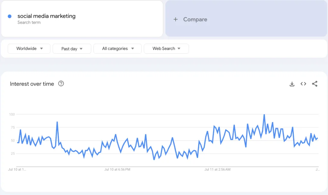
Task: Open the All categories dropdown
Action: [118, 49]
